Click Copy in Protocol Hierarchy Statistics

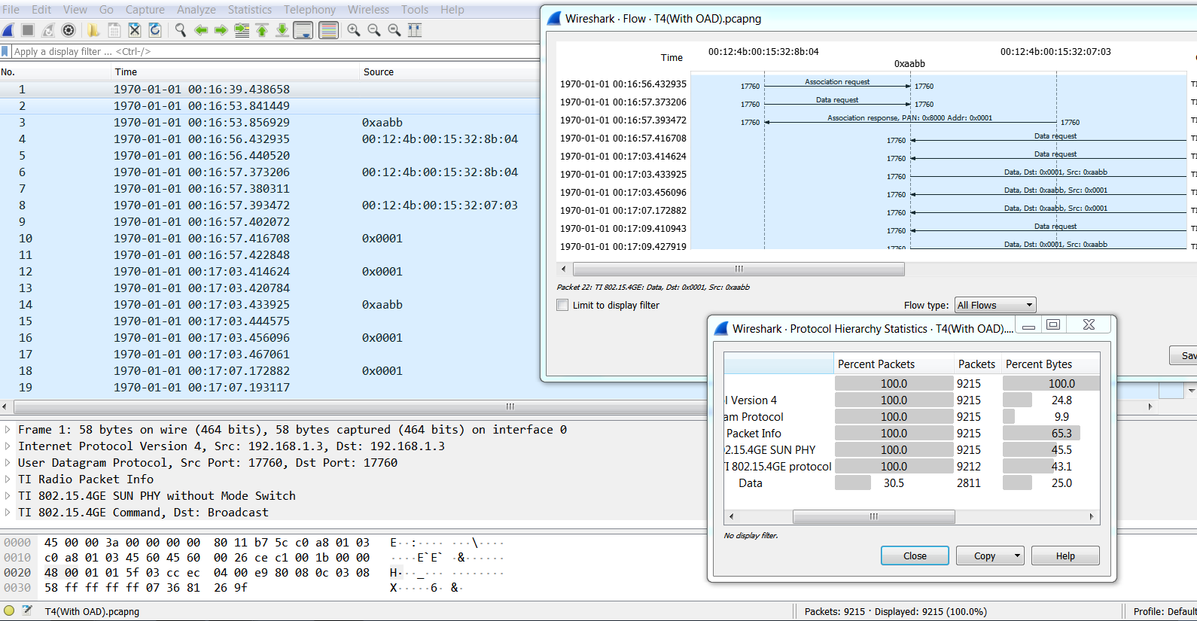click(984, 556)
